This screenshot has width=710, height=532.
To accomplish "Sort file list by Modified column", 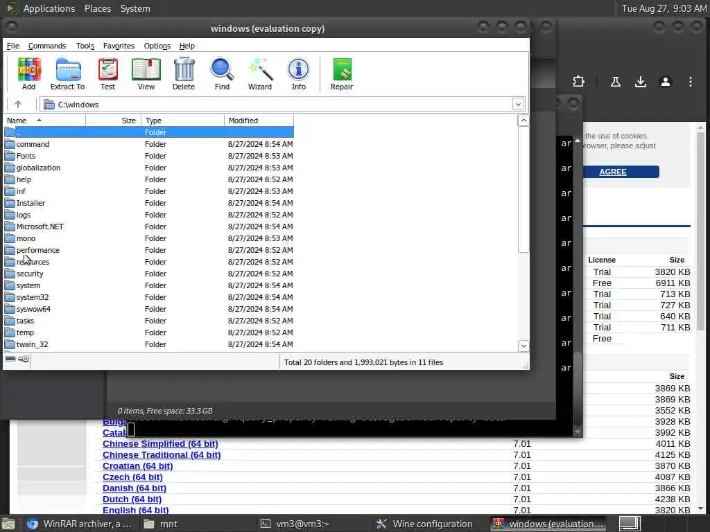I will (259, 121).
